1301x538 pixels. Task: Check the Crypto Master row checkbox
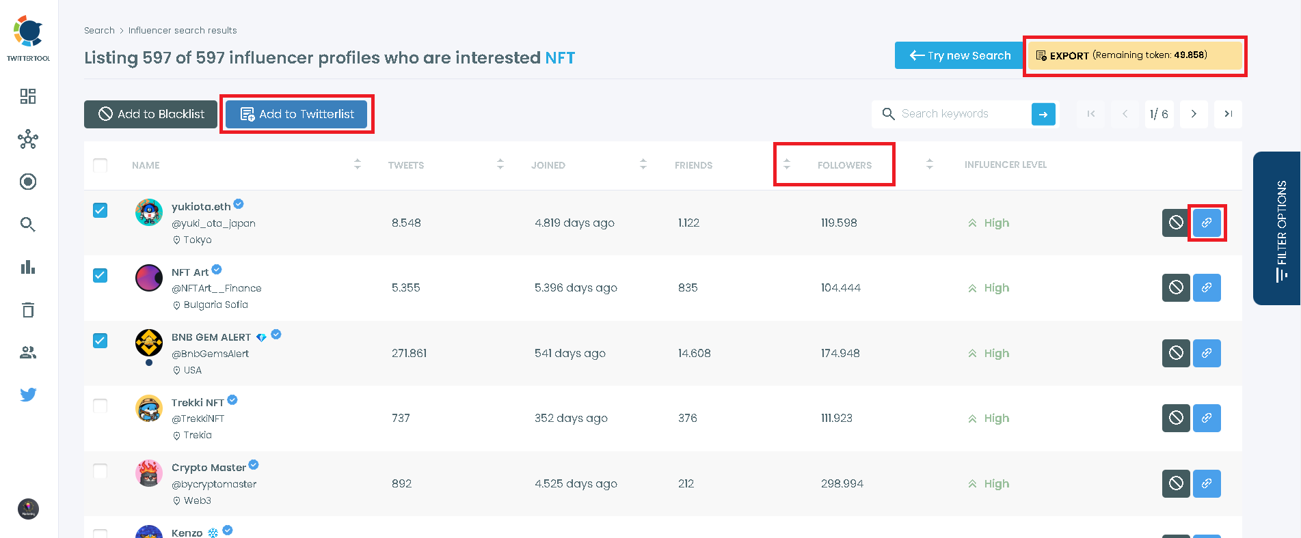click(x=100, y=471)
